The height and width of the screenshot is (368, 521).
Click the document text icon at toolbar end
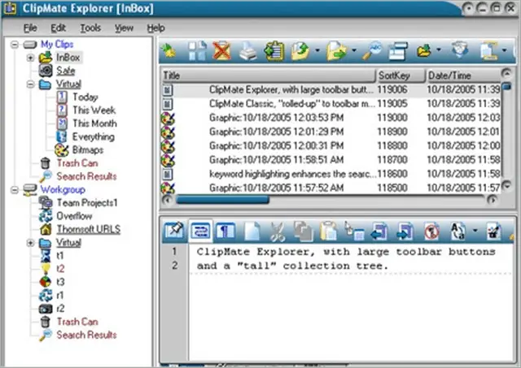489,51
